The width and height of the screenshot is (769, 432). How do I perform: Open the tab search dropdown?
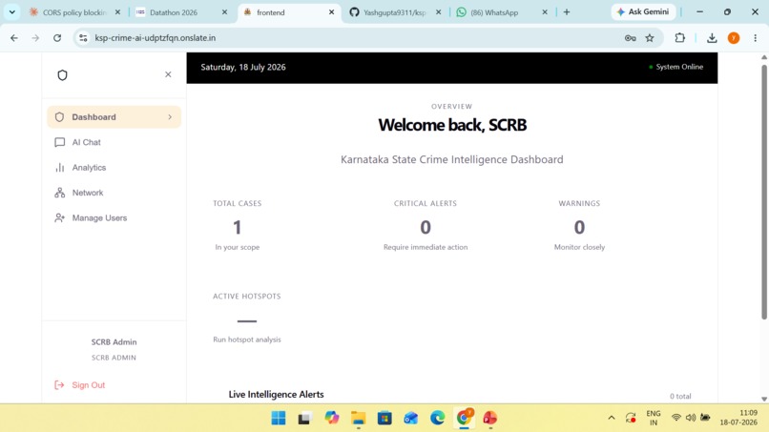click(x=11, y=12)
